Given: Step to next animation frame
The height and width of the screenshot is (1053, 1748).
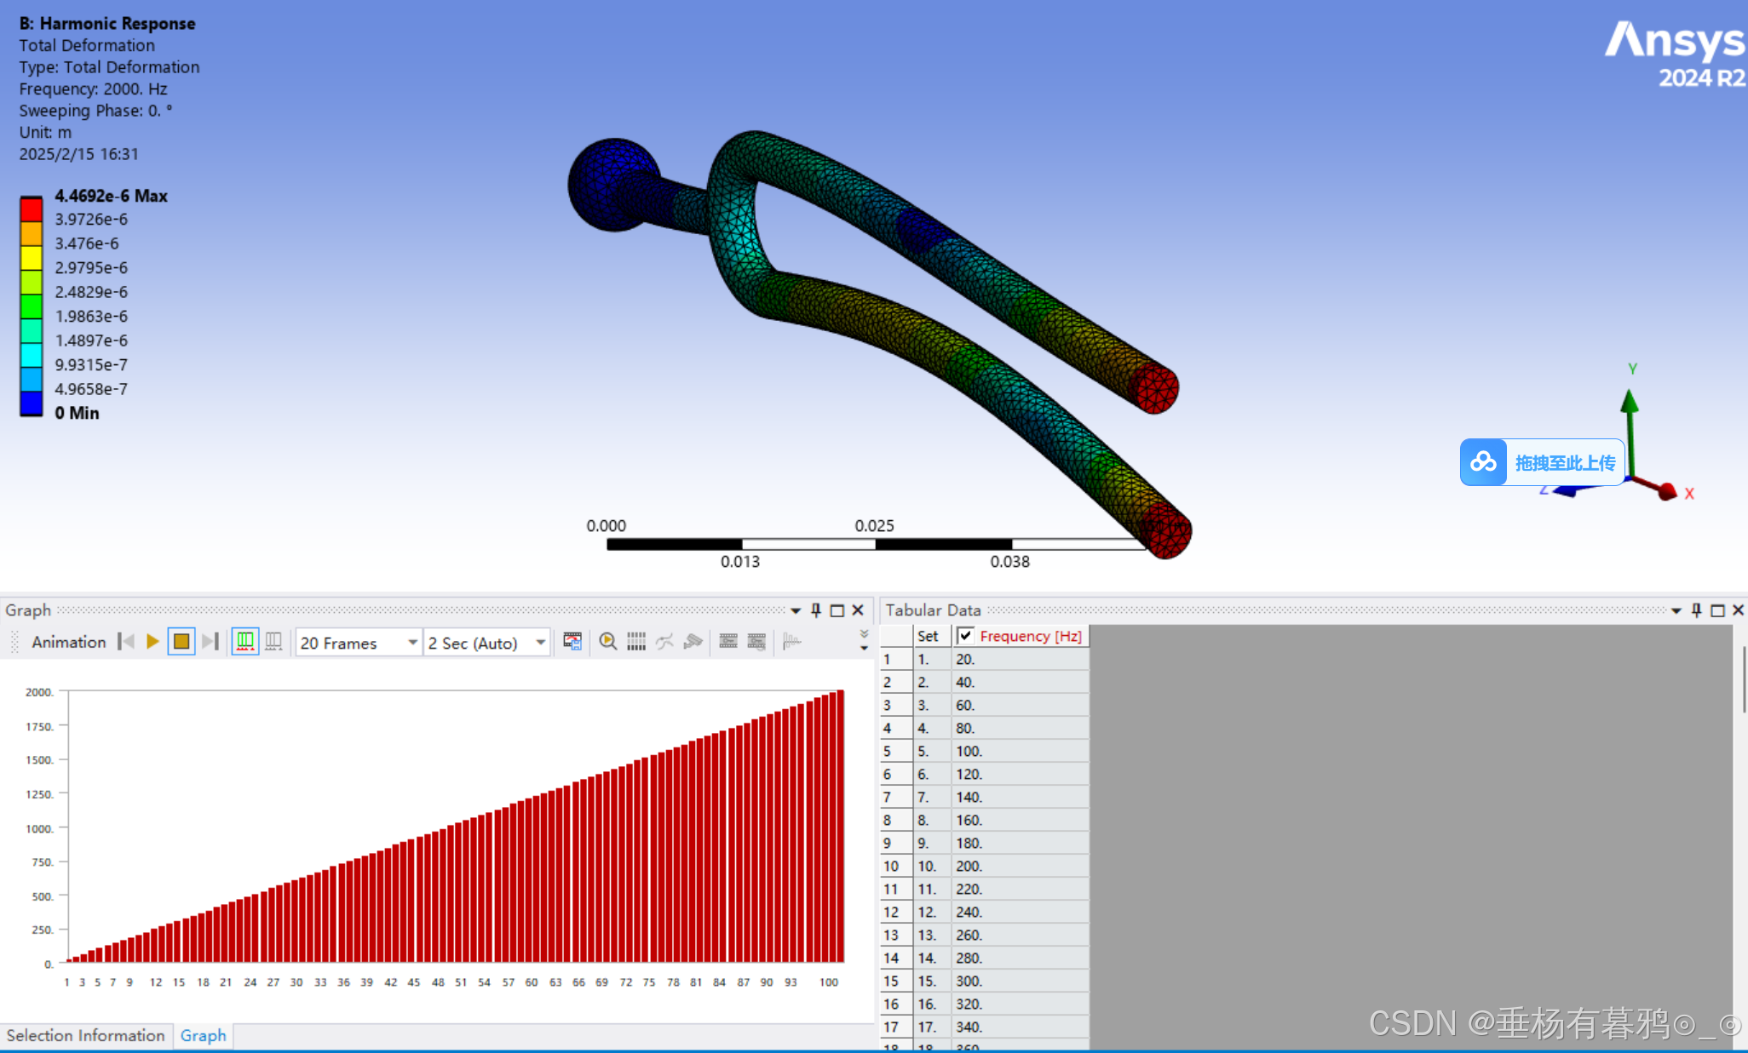Looking at the screenshot, I should [x=210, y=642].
